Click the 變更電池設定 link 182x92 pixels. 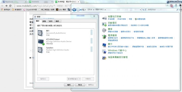[x=113, y=38]
